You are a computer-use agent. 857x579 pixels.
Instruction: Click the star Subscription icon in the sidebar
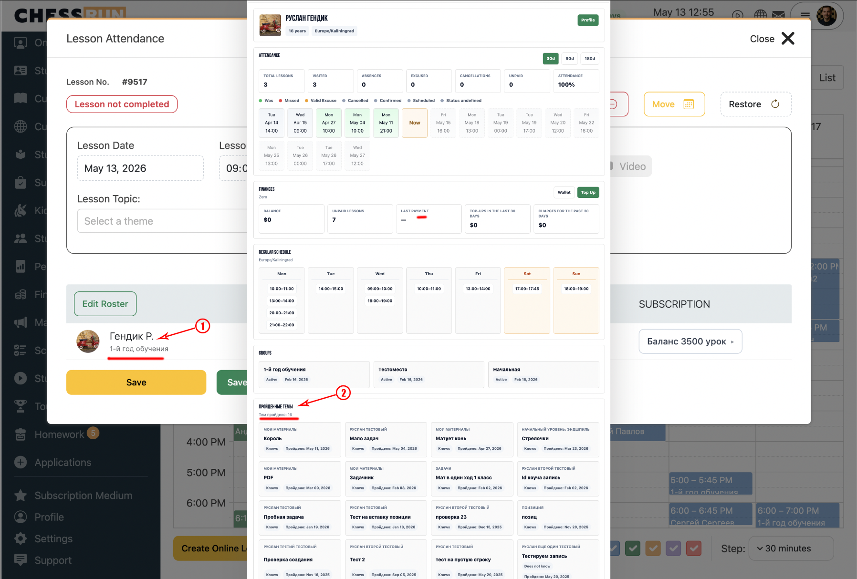coord(21,496)
